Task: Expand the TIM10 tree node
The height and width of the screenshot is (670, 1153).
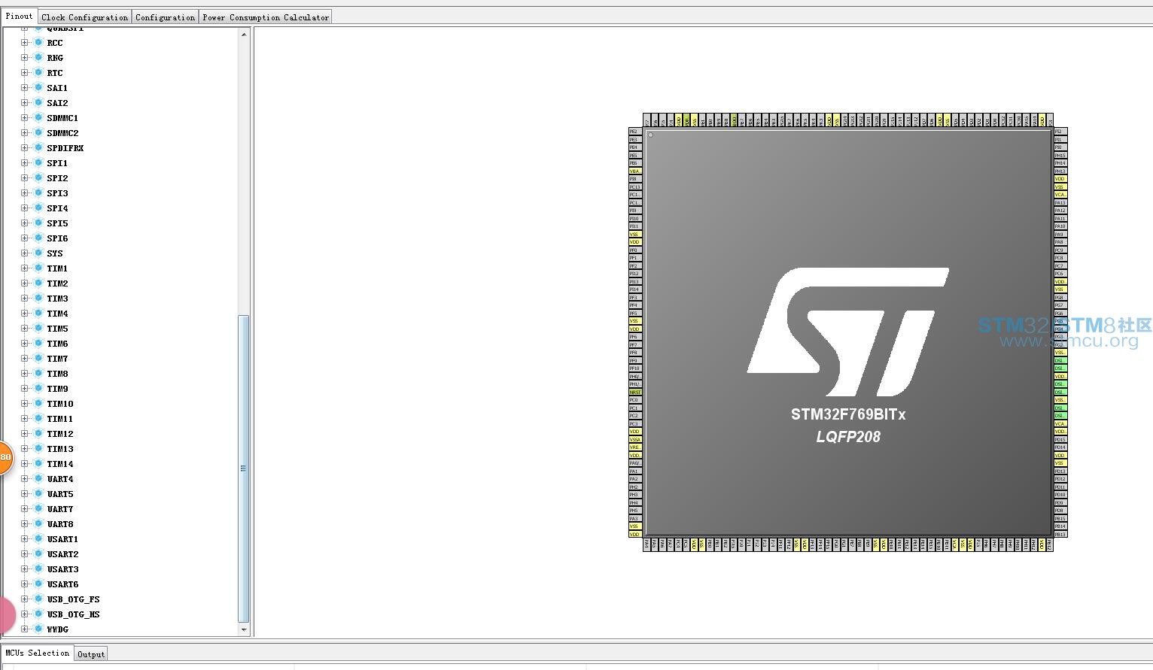Action: click(x=24, y=404)
